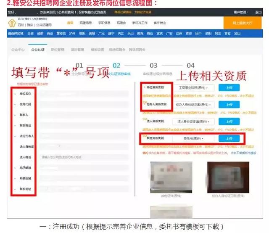Click the 单位名称 input field

pyautogui.click(x=84, y=94)
